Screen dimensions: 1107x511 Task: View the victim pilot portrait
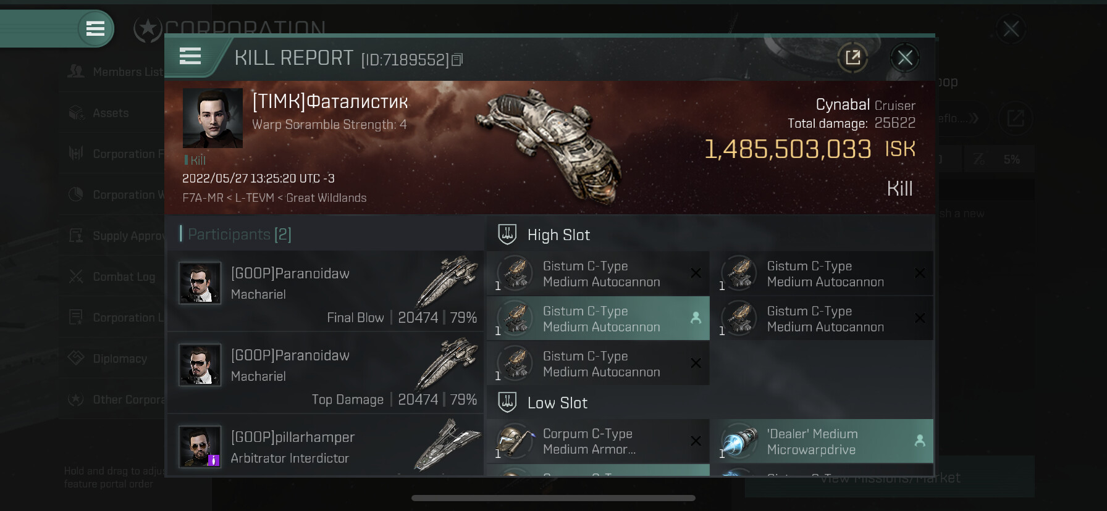point(213,118)
